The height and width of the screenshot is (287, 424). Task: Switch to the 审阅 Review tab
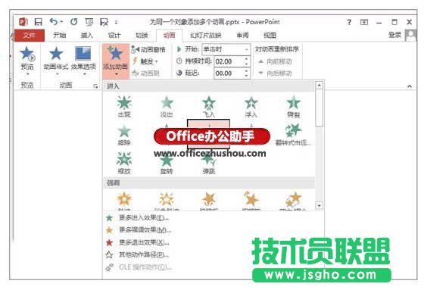click(242, 35)
